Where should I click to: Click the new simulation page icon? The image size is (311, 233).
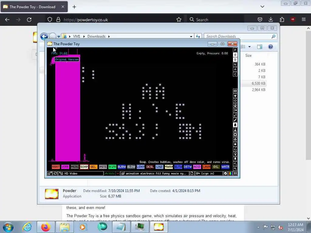(x=192, y=173)
